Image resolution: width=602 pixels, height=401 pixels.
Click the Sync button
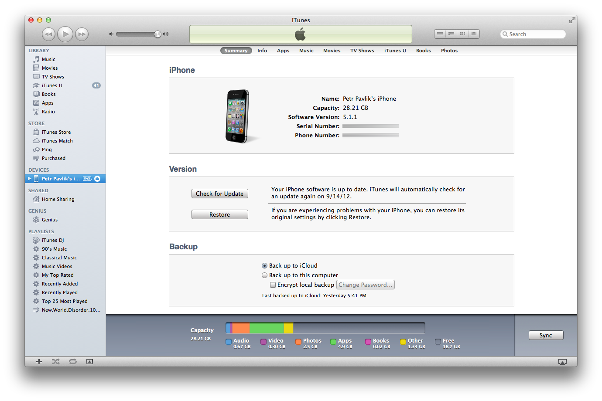click(x=546, y=335)
